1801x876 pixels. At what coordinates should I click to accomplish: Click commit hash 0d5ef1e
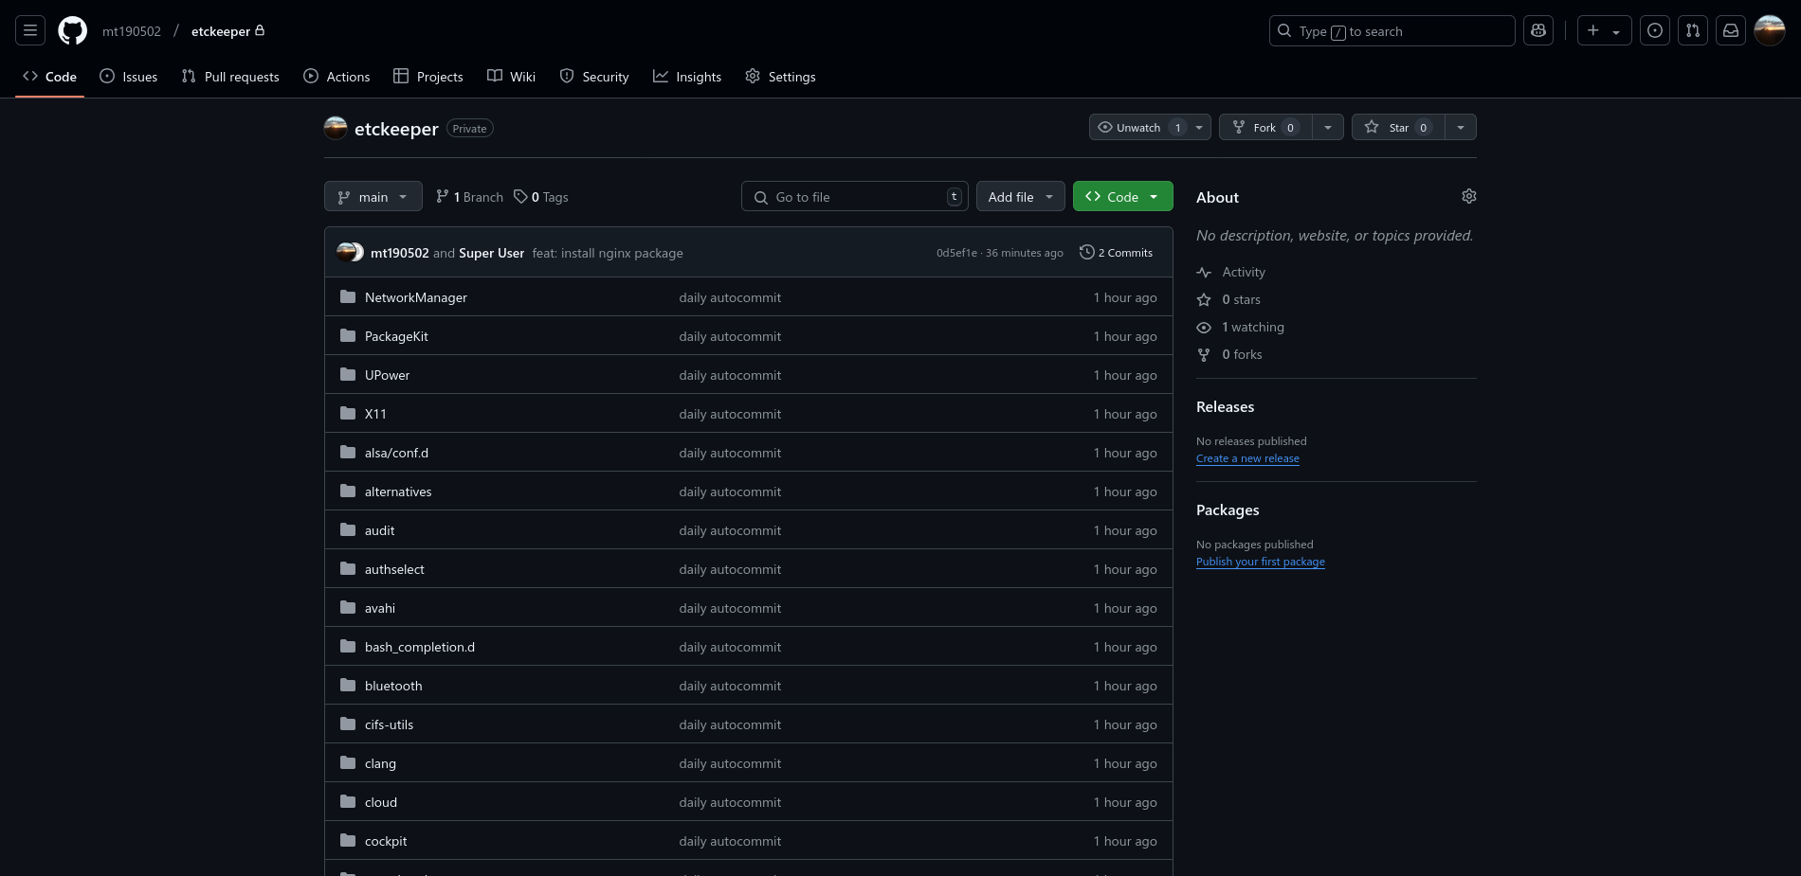point(956,253)
